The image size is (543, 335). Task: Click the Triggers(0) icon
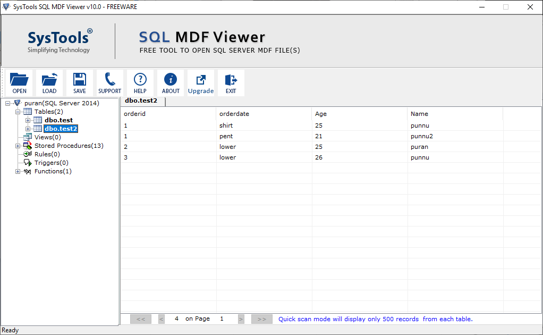point(28,163)
